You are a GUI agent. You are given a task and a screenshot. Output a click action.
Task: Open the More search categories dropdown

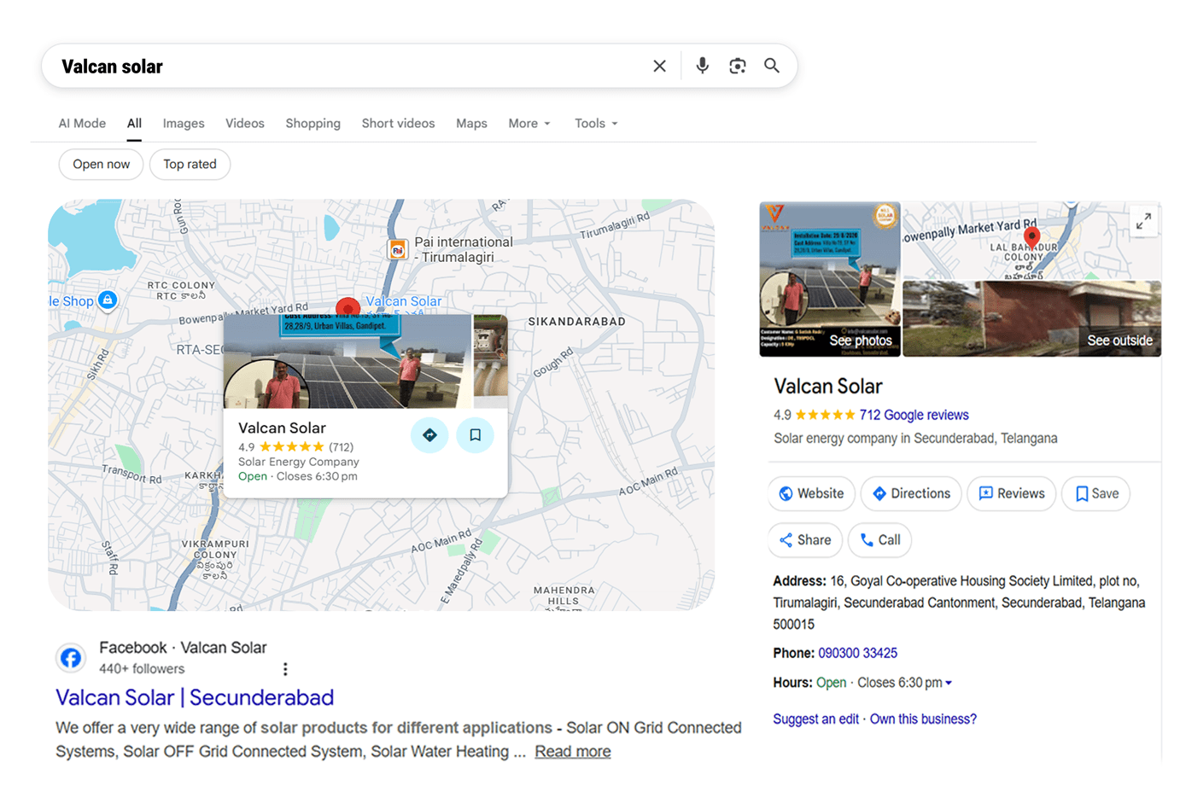(529, 123)
